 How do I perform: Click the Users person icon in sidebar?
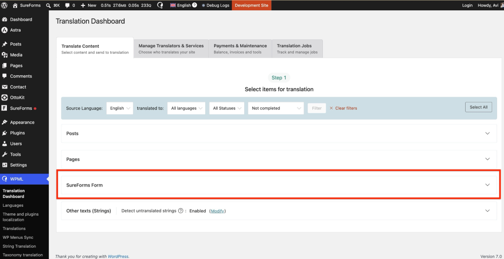pyautogui.click(x=4, y=143)
